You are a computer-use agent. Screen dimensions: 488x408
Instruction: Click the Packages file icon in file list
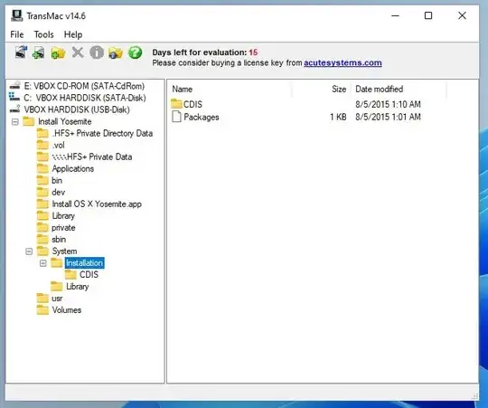[176, 117]
